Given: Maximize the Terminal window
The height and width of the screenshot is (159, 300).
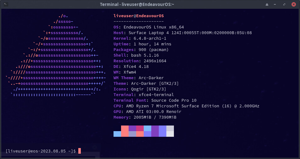Looking at the screenshot, I should 284,4.
